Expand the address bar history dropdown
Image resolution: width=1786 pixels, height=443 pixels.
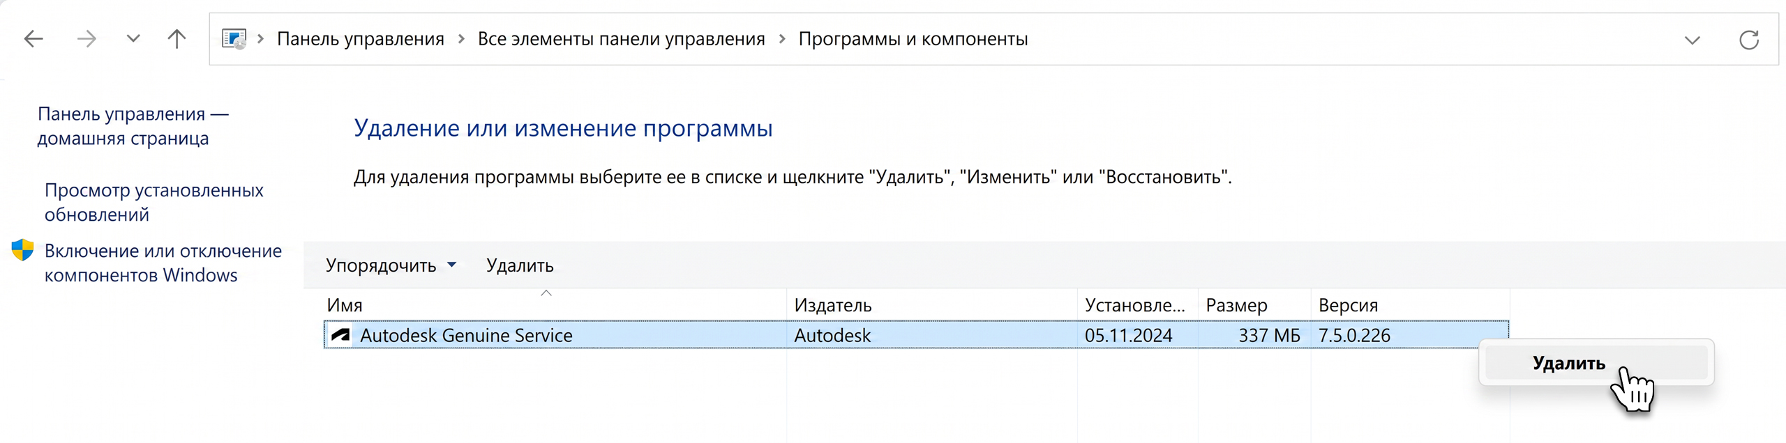tap(1692, 40)
